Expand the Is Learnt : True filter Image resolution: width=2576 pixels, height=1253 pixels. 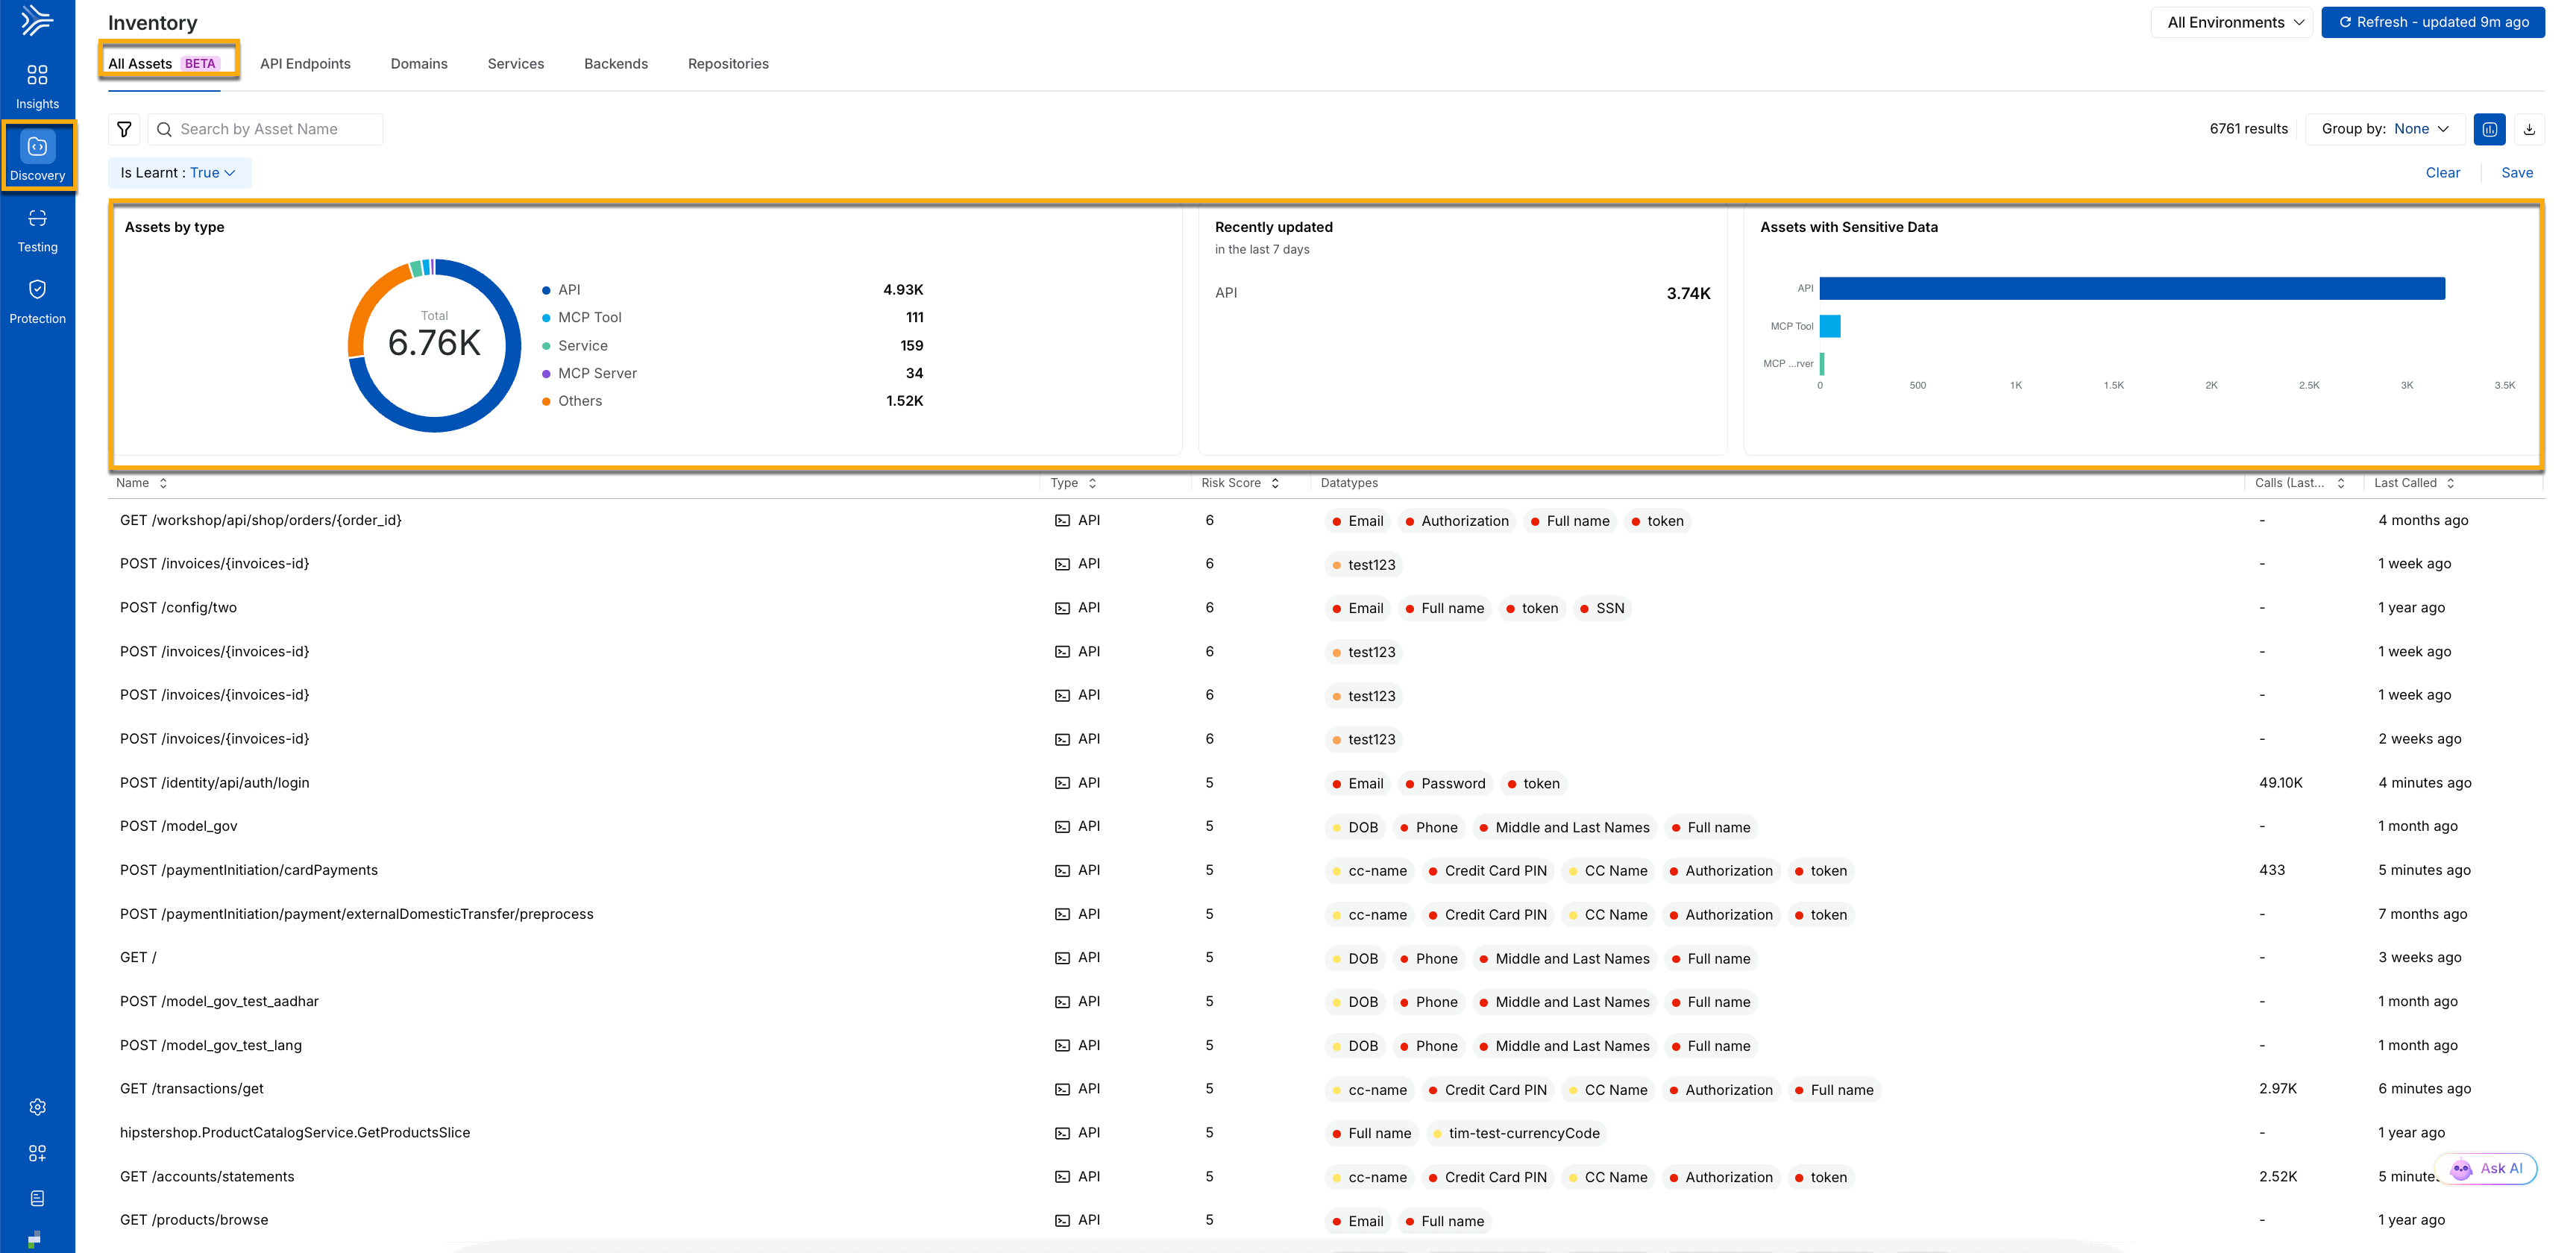coord(179,173)
